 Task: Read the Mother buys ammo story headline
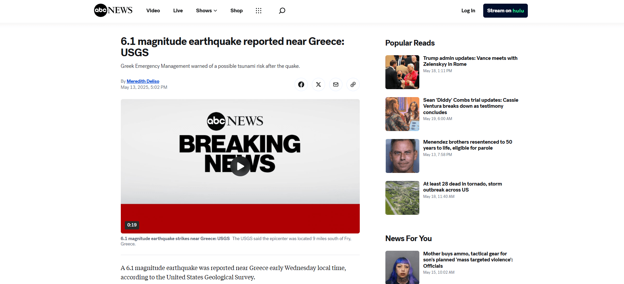(468, 260)
